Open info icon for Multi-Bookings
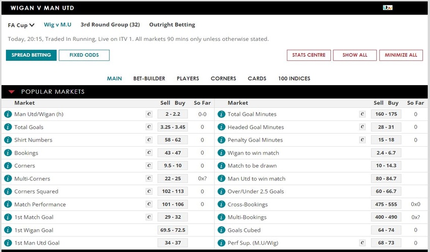 coord(221,217)
